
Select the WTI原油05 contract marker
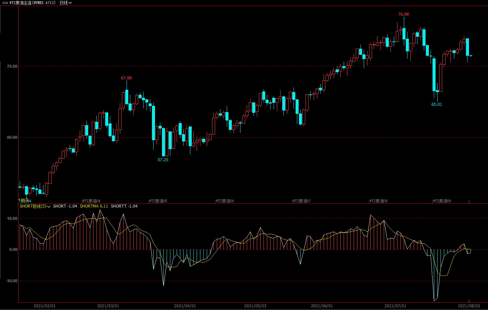tap(158, 201)
